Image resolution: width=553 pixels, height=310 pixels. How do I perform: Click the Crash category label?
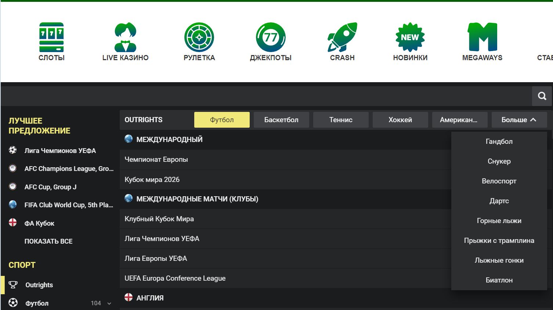(x=342, y=58)
